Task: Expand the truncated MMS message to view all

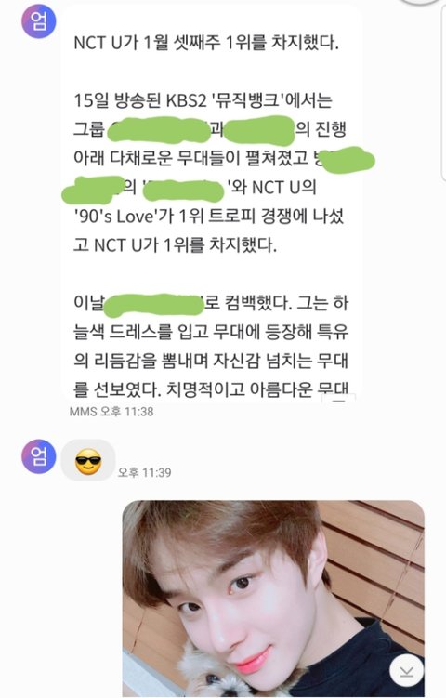Action: [339, 400]
